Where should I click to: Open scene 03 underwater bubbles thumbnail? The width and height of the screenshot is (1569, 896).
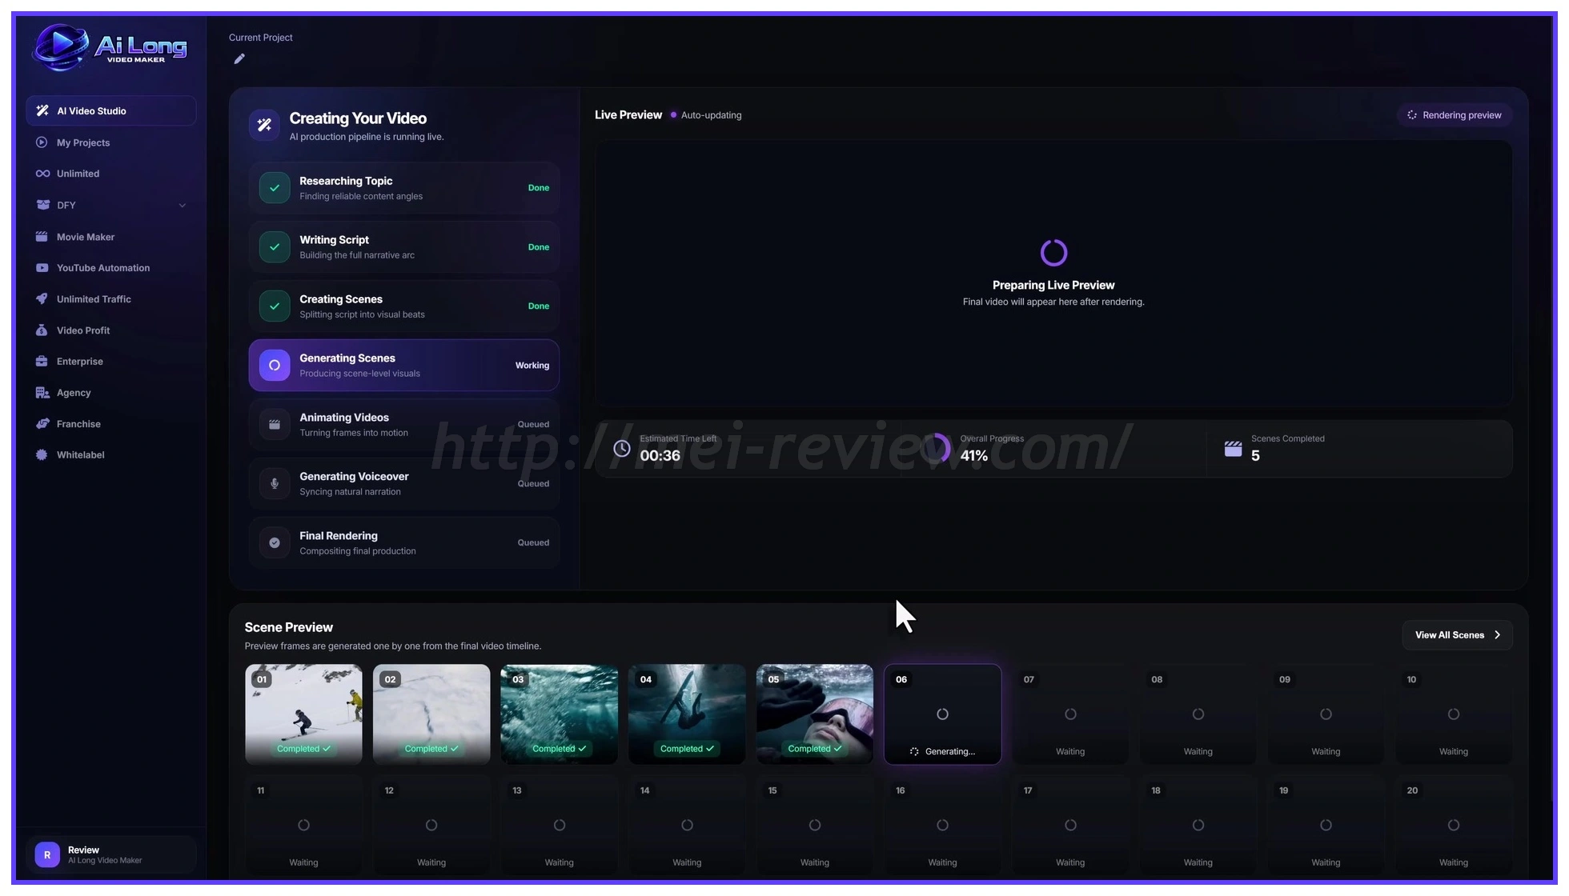559,714
